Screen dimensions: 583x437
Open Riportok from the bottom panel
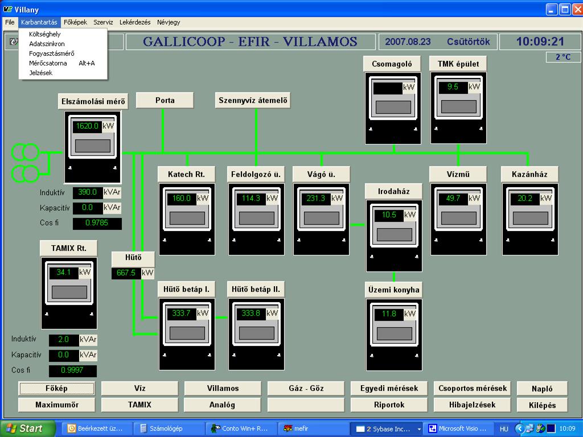click(x=389, y=405)
